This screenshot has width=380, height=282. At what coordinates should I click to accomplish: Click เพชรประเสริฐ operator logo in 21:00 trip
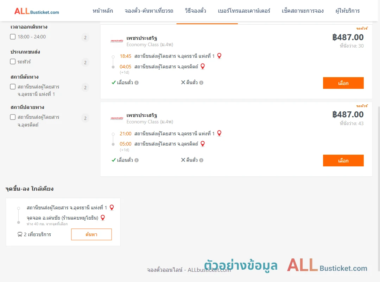(x=117, y=118)
